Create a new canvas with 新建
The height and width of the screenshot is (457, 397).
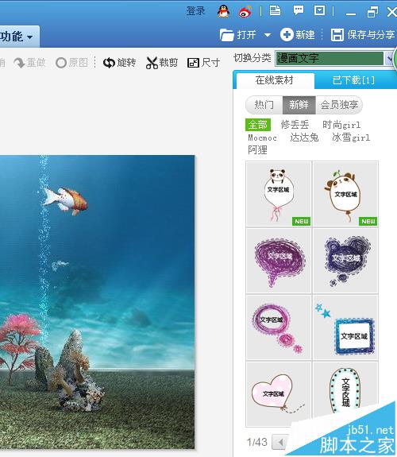[298, 35]
